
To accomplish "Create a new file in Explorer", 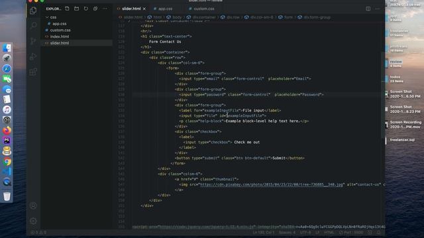I will point(67,9).
